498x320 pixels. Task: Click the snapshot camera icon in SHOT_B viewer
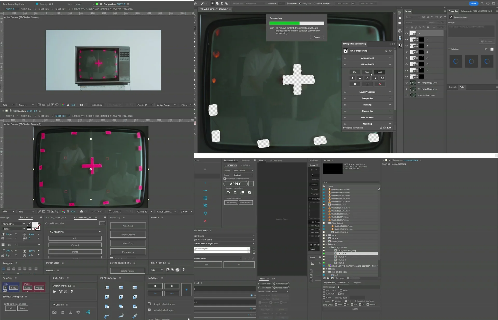[81, 105]
